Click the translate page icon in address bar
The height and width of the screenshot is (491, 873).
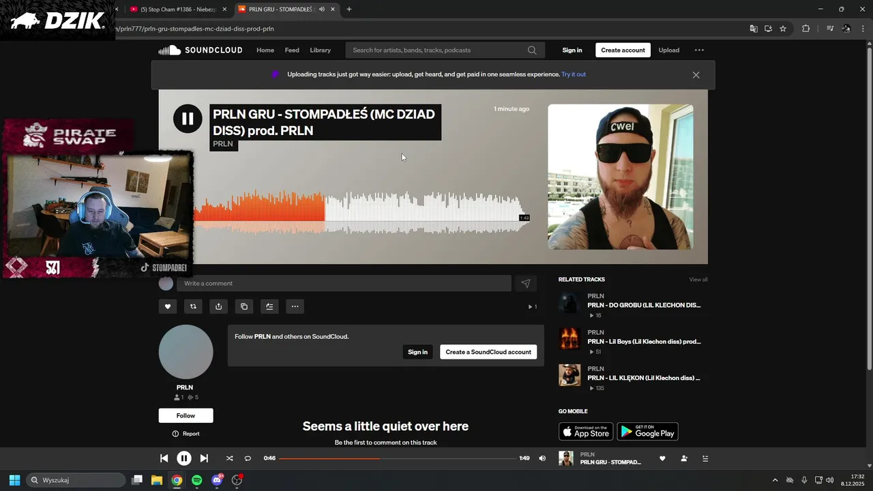[x=754, y=29]
